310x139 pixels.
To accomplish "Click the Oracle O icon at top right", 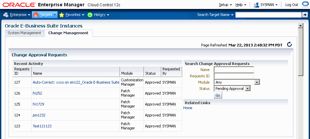I will click(x=306, y=5).
